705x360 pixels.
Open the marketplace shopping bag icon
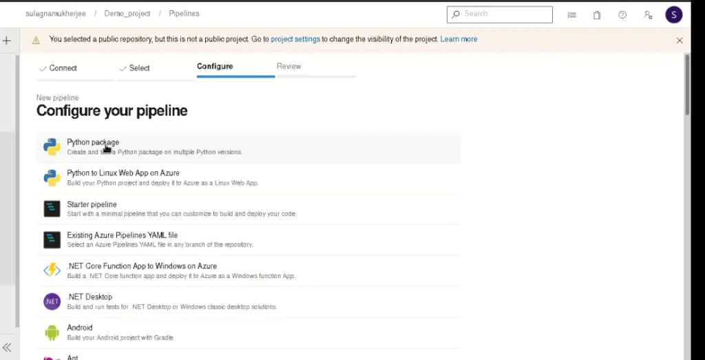click(597, 15)
